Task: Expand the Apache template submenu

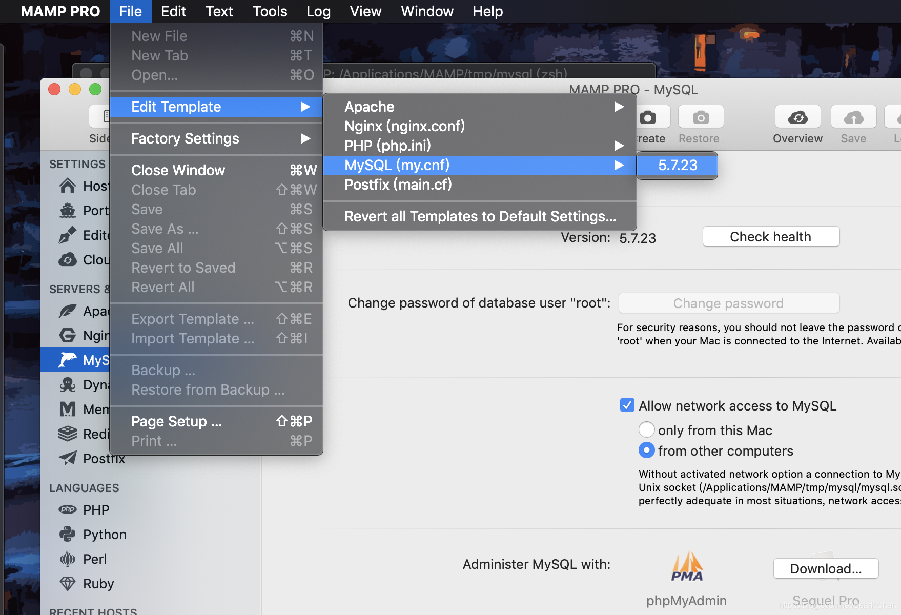Action: pyautogui.click(x=480, y=107)
